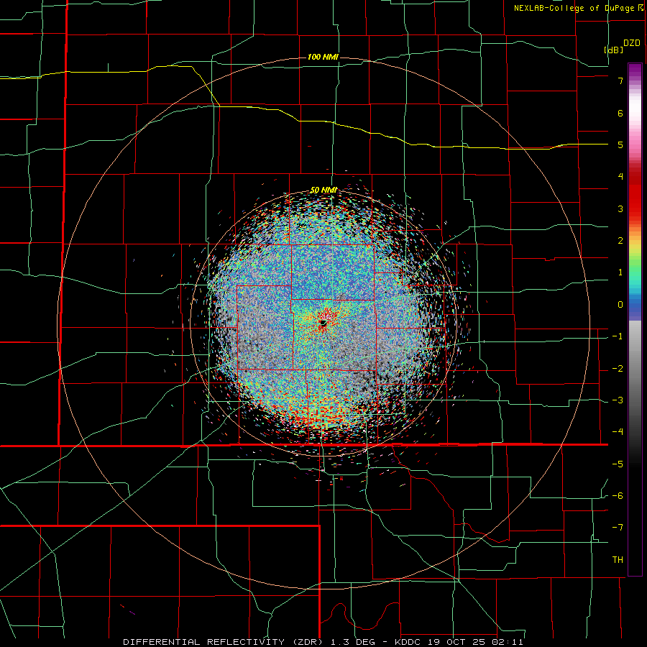Select the 4 value on the scale
Screen dimensions: 647x647
[x=620, y=177]
